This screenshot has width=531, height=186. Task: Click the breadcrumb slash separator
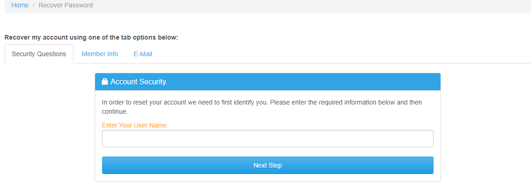[x=34, y=6]
